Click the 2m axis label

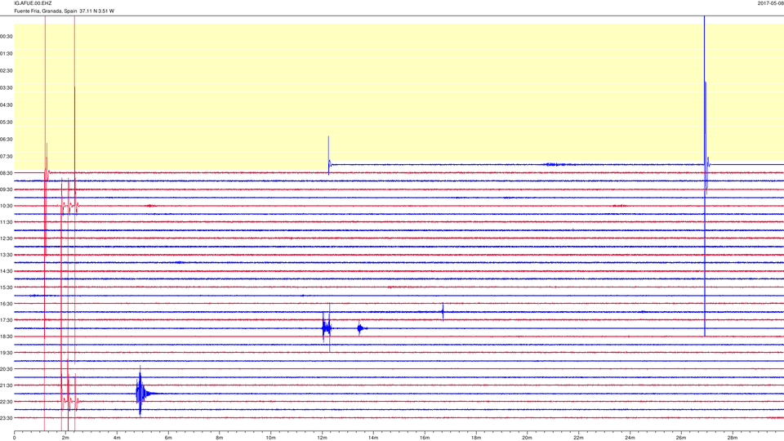[65, 438]
